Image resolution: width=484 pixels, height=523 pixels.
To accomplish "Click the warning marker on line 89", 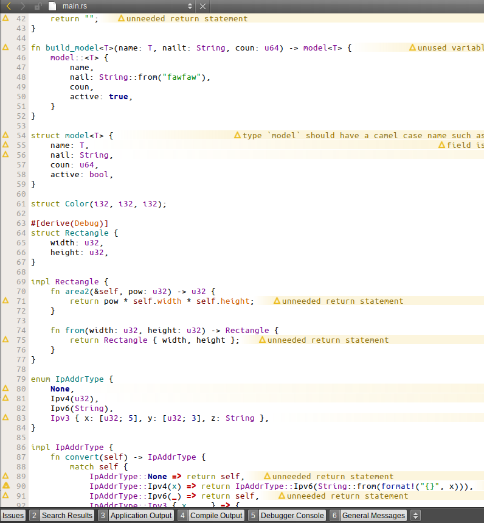I will [x=5, y=476].
